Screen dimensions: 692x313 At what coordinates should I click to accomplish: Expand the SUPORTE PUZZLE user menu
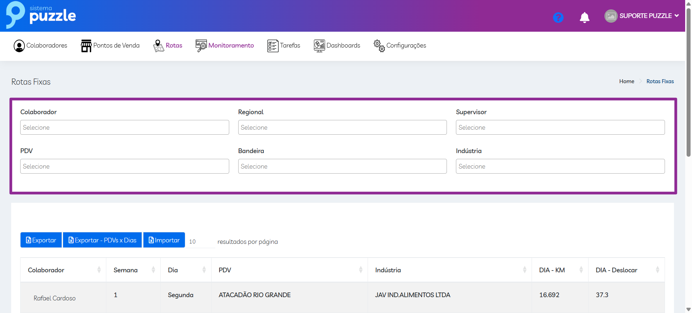[x=642, y=16]
